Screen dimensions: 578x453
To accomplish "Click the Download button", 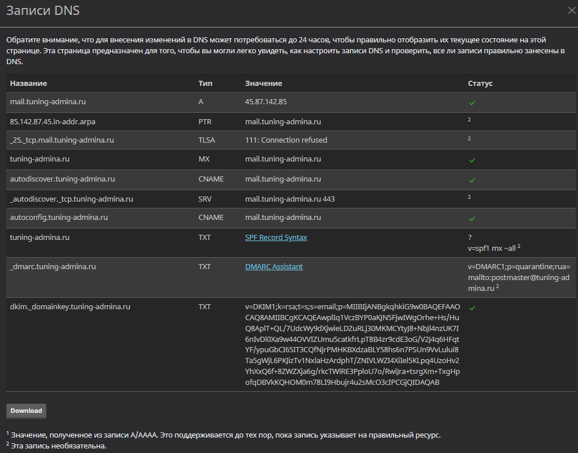I will tap(26, 411).
